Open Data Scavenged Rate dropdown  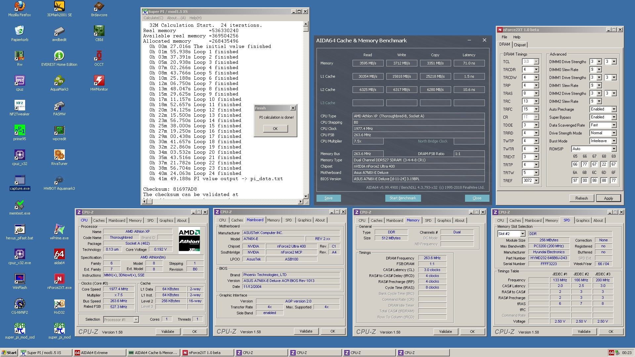point(614,125)
